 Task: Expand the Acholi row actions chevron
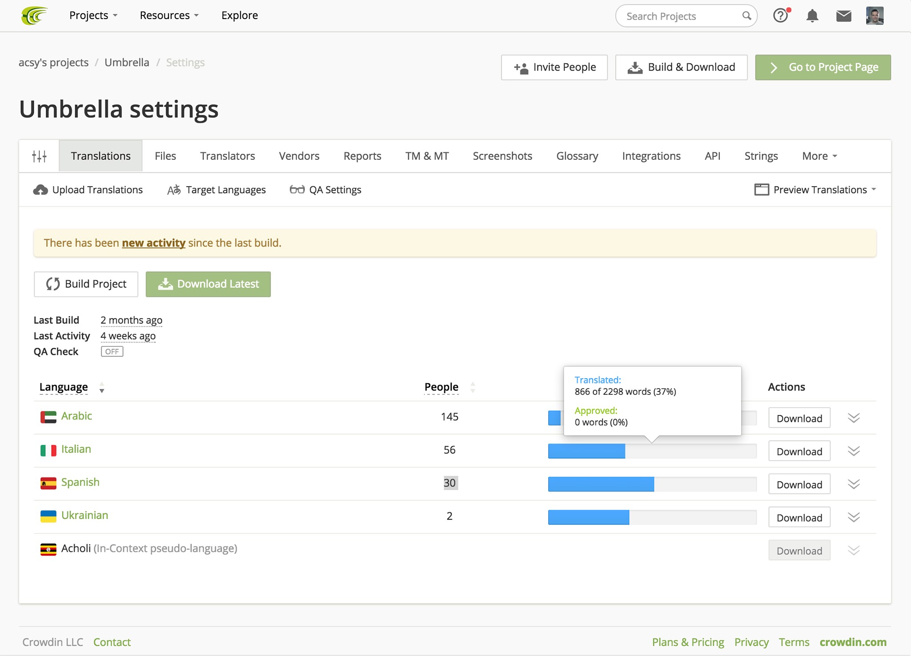853,551
